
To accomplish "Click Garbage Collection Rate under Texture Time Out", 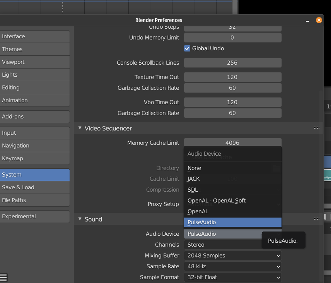I will [233, 88].
